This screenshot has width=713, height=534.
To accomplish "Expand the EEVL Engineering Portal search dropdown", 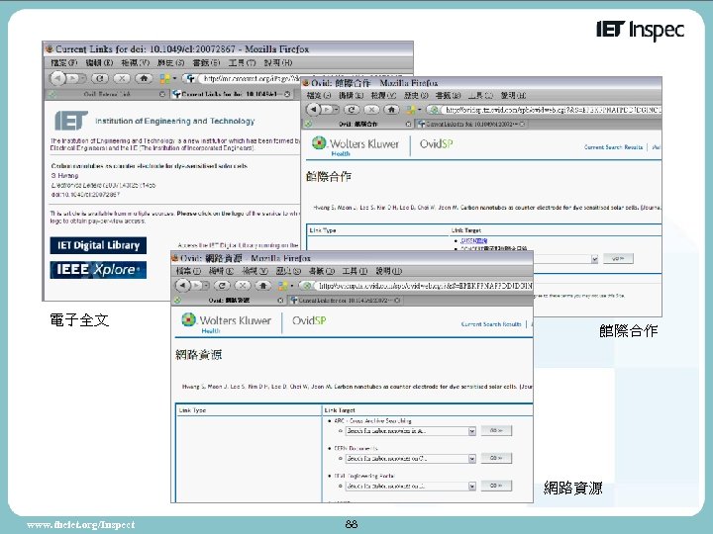I will click(472, 487).
